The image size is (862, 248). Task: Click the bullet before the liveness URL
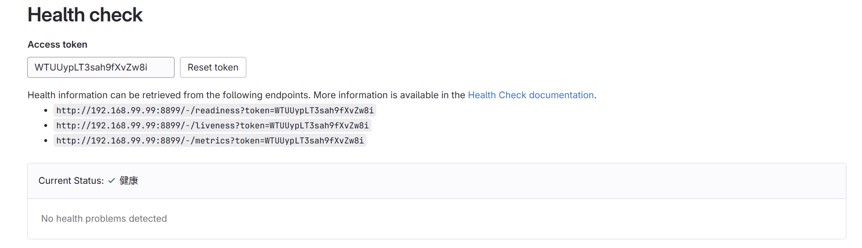(x=46, y=126)
